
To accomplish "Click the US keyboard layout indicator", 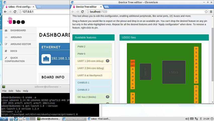I will (192, 119).
